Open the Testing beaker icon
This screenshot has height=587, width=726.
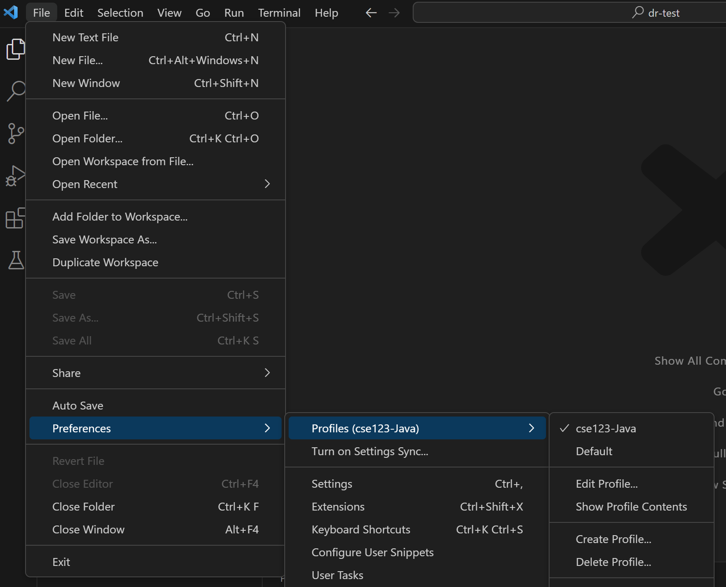tap(16, 261)
